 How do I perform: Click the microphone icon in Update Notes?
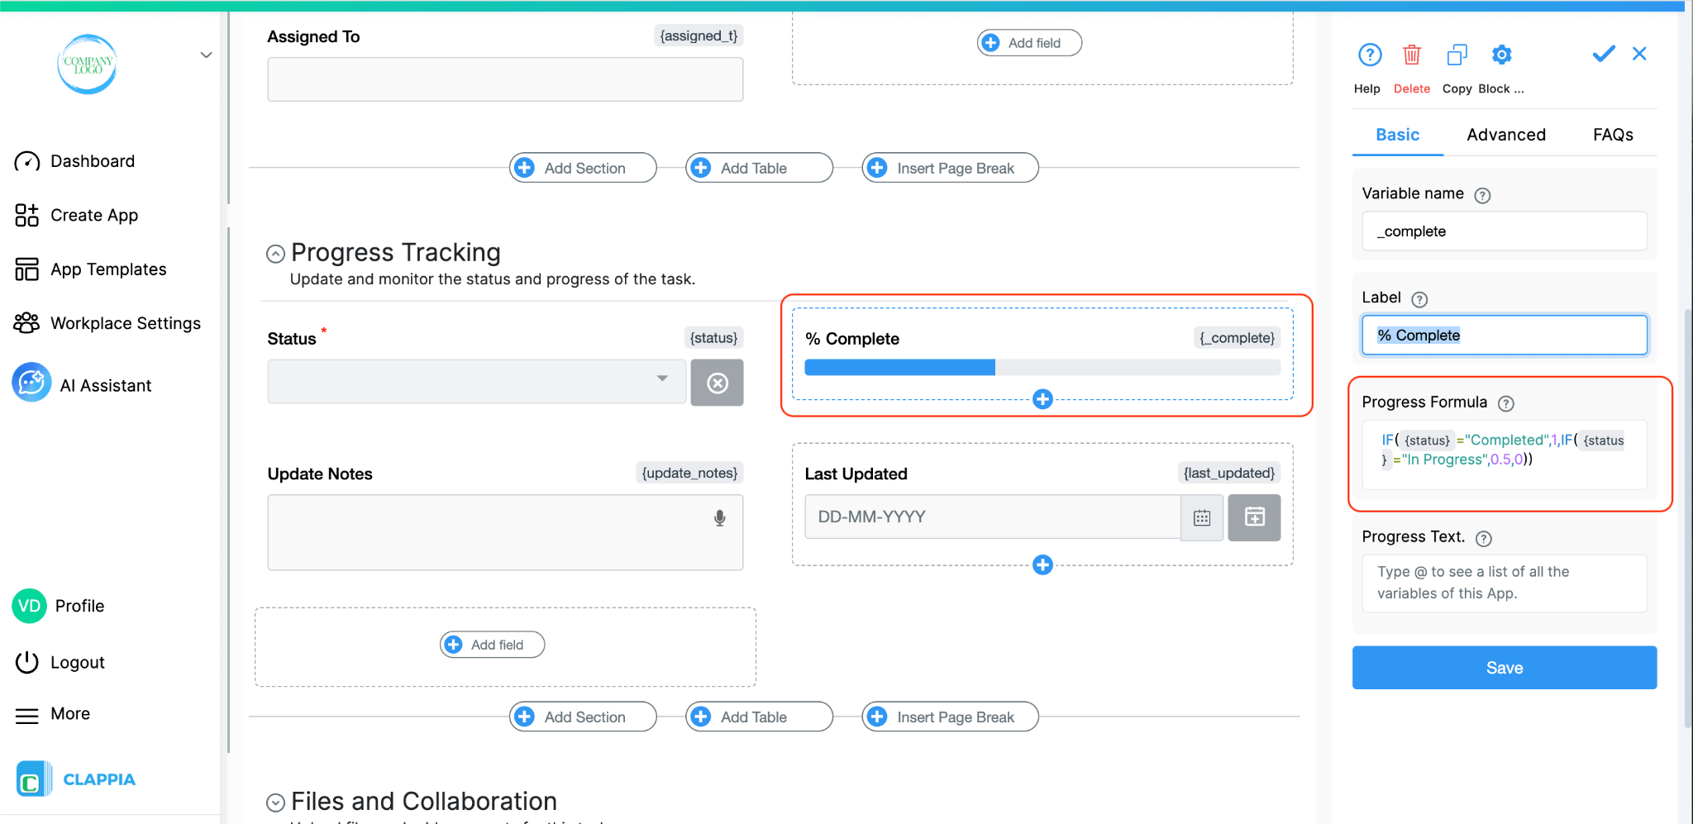coord(718,518)
